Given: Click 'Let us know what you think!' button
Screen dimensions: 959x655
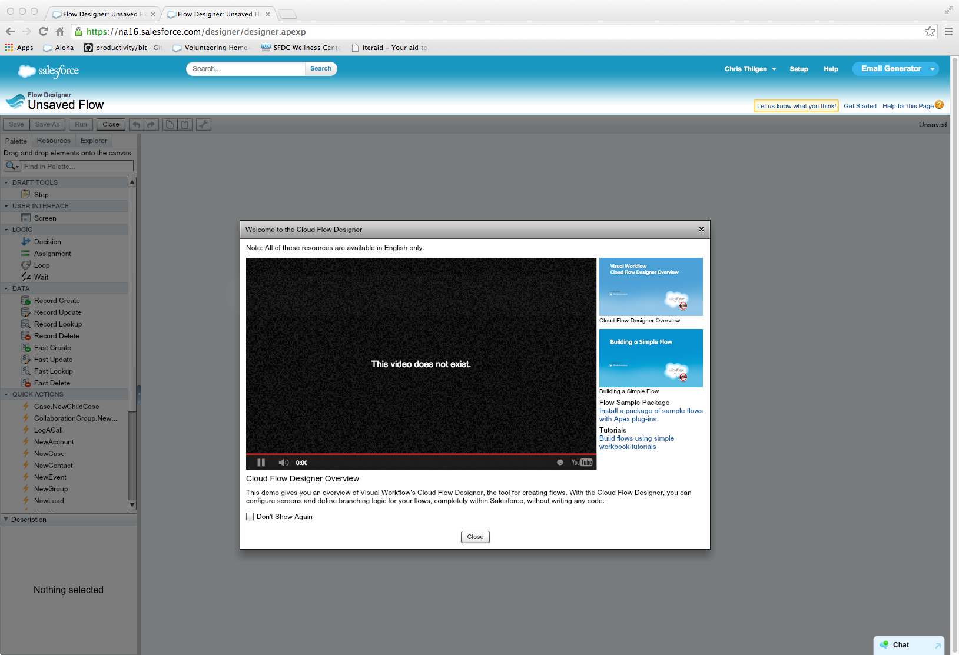Looking at the screenshot, I should 796,106.
